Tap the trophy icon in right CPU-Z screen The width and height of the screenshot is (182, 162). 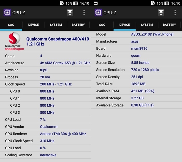[161, 12]
